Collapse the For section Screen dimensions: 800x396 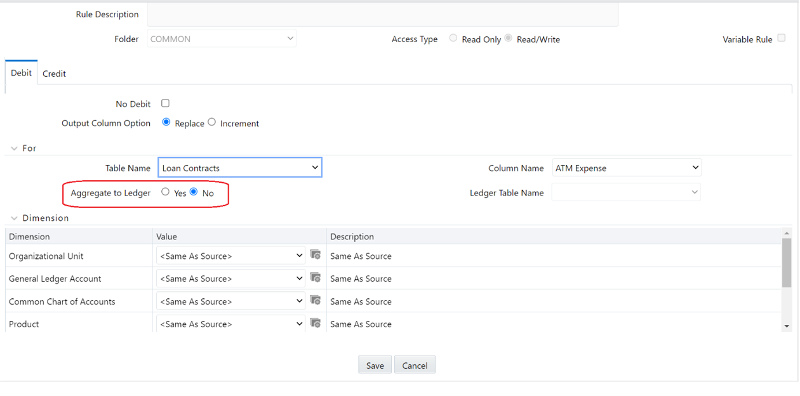pos(14,148)
